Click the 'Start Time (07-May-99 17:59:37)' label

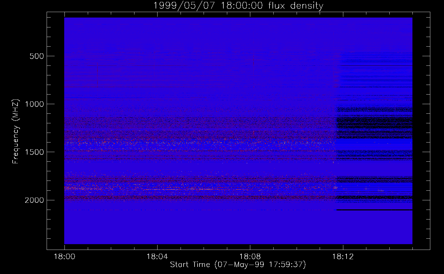238,265
